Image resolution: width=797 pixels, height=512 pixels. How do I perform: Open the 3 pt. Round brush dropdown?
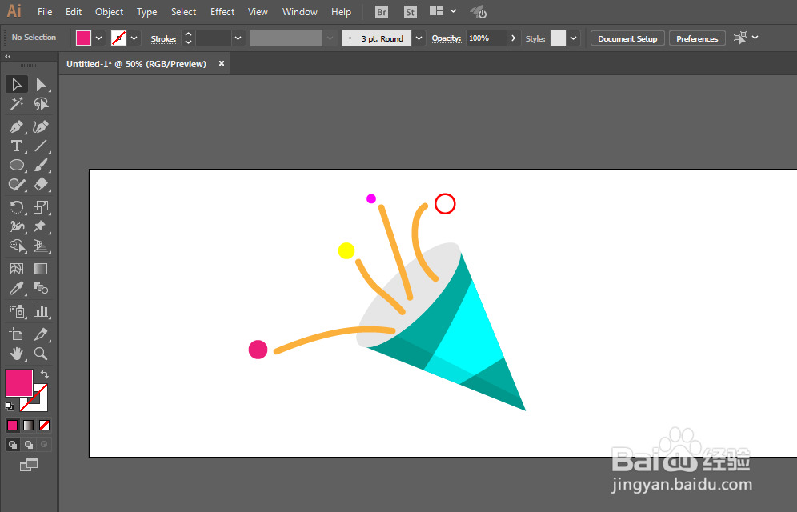pos(419,38)
